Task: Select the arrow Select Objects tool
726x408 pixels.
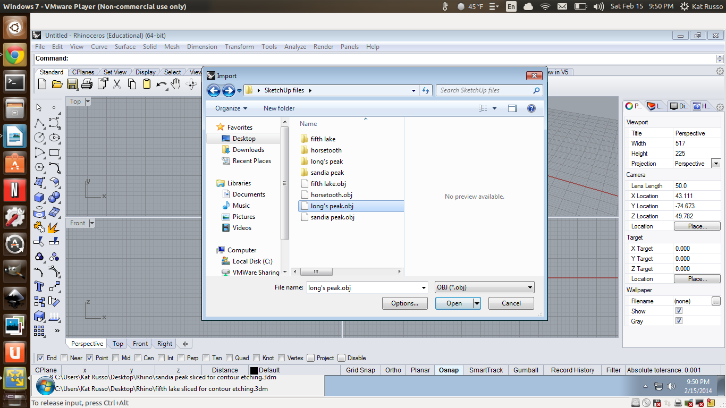Action: pyautogui.click(x=39, y=108)
